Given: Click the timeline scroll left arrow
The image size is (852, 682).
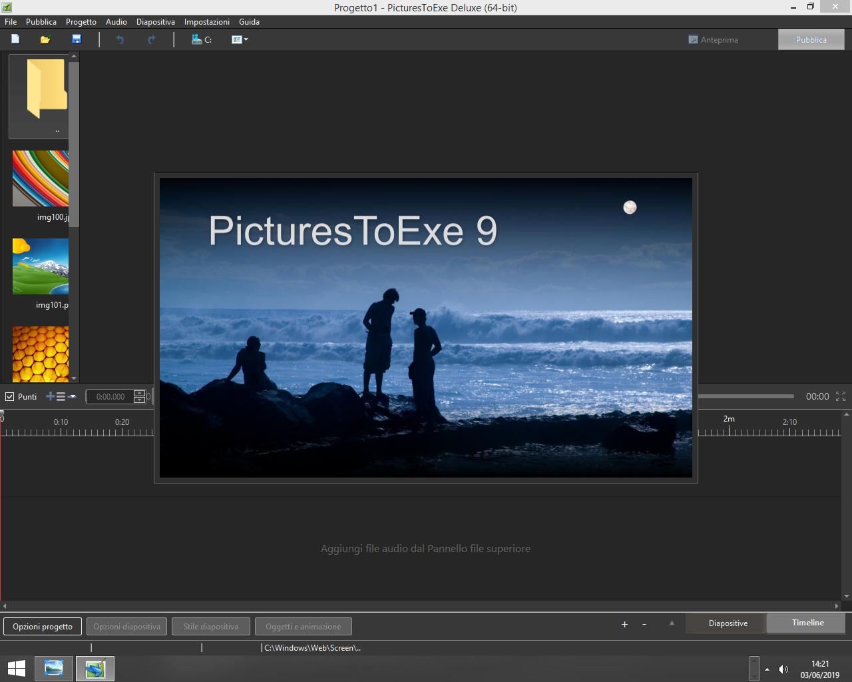Looking at the screenshot, I should click(x=5, y=606).
